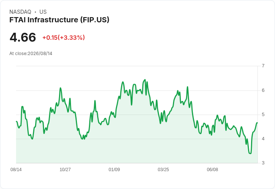Click the line's starting point at left edge
The height and width of the screenshot is (189, 275).
(16, 121)
